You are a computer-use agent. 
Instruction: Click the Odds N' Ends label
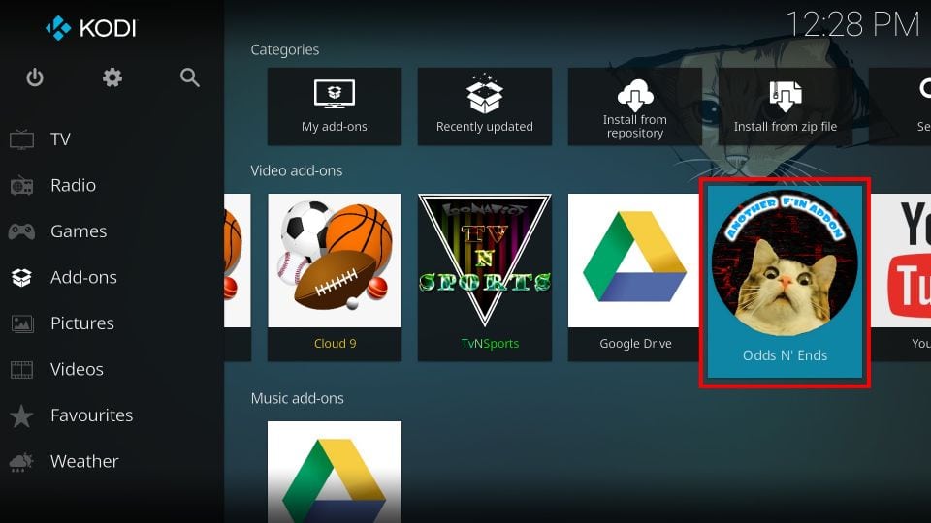tap(785, 355)
